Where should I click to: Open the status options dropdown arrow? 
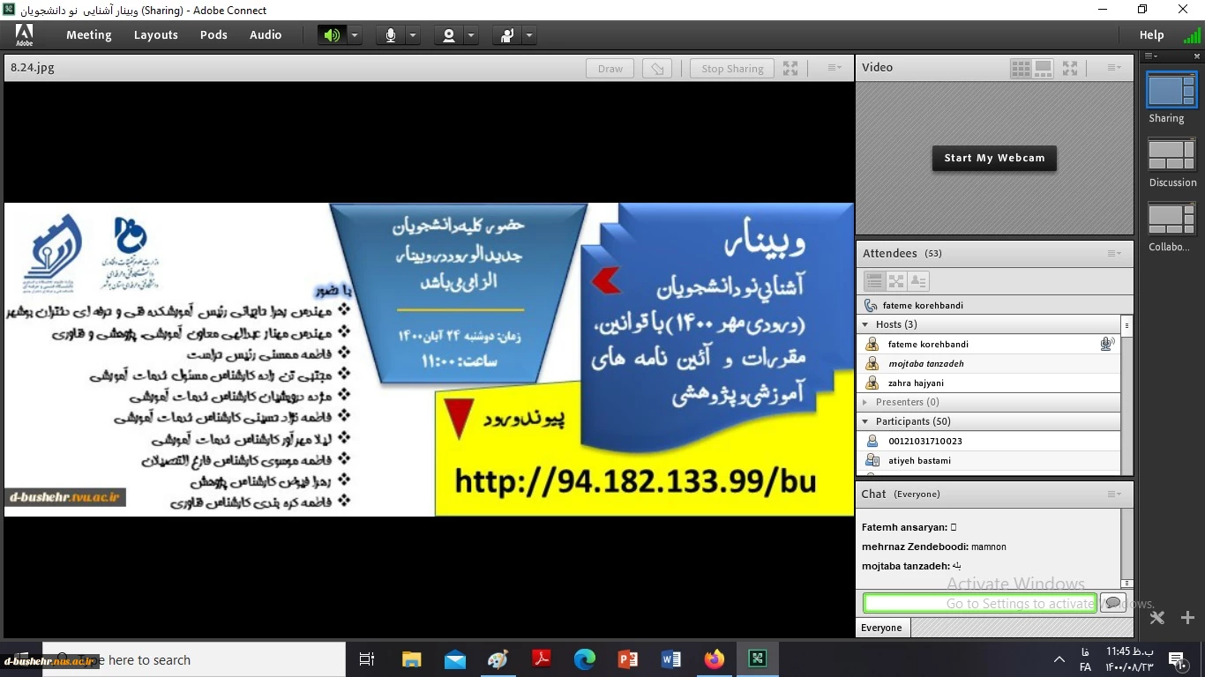529,35
